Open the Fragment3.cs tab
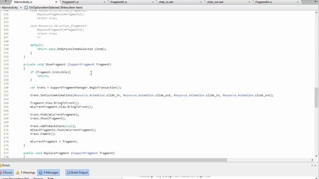This screenshot has height=179, width=319. coord(119,2)
